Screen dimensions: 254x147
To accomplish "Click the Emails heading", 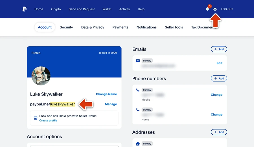I will (139, 49).
